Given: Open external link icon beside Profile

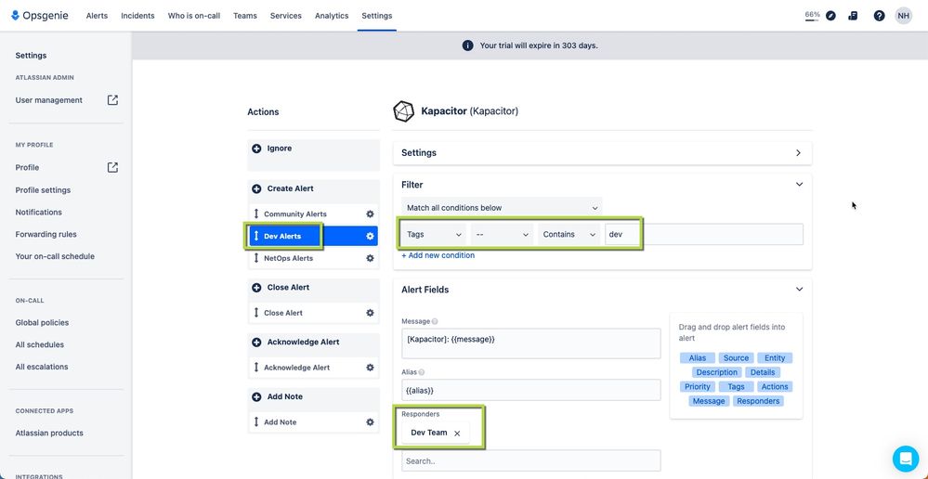Looking at the screenshot, I should coord(112,167).
